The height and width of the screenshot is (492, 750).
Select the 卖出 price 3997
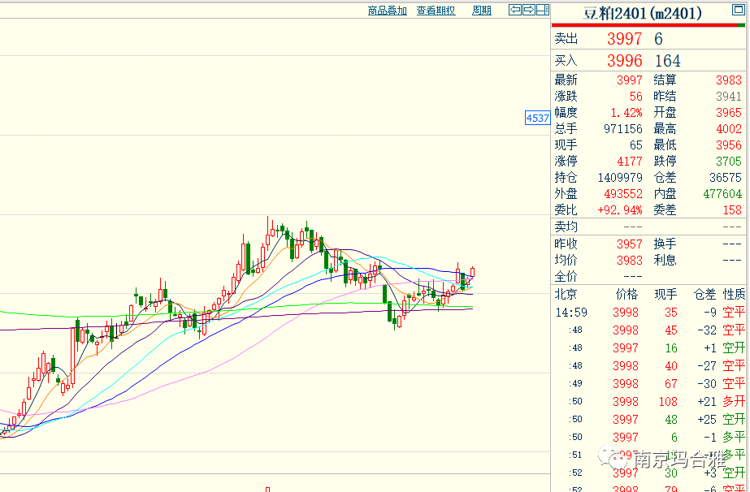(x=624, y=39)
